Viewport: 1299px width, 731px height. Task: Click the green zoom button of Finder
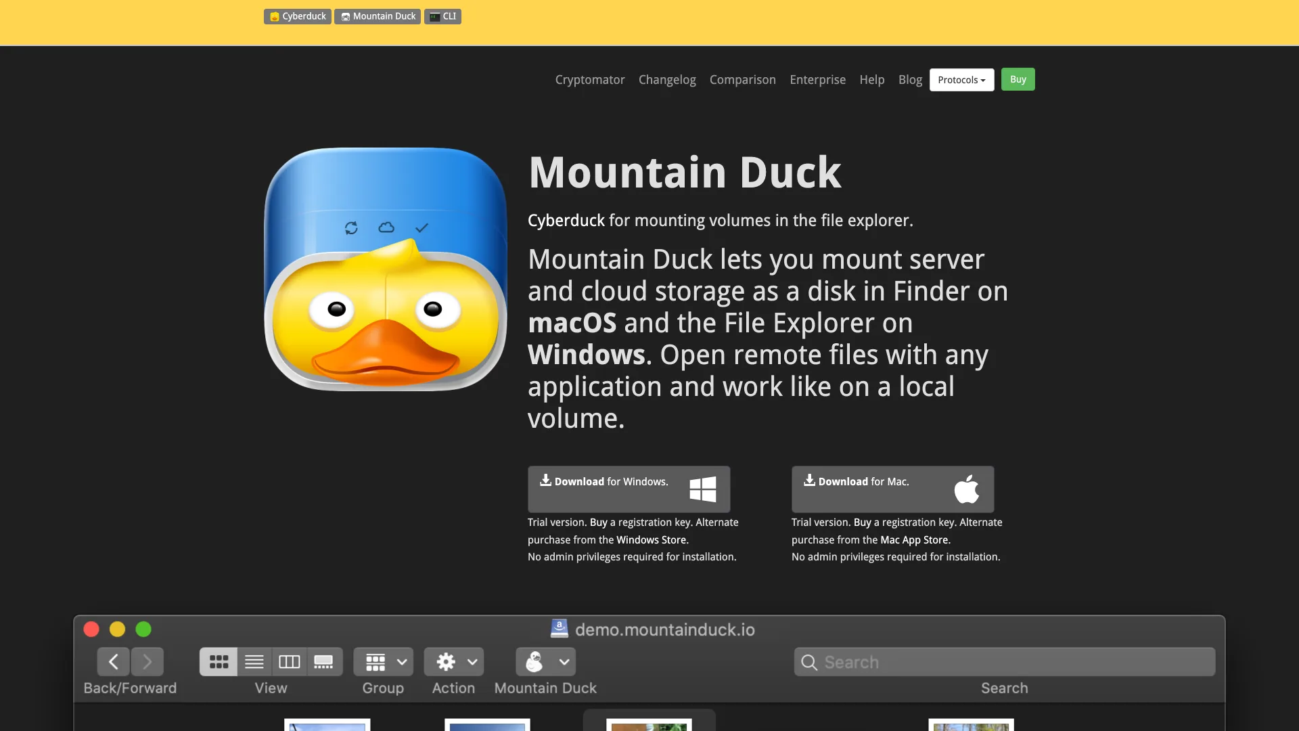pyautogui.click(x=143, y=629)
